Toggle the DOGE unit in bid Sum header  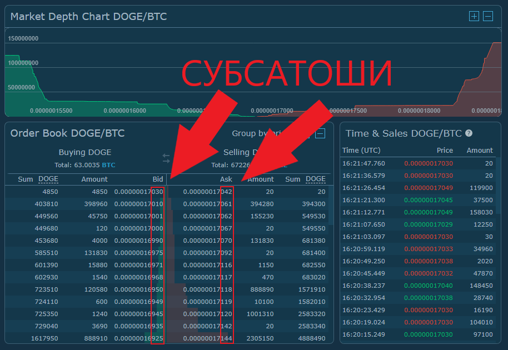pyautogui.click(x=48, y=179)
